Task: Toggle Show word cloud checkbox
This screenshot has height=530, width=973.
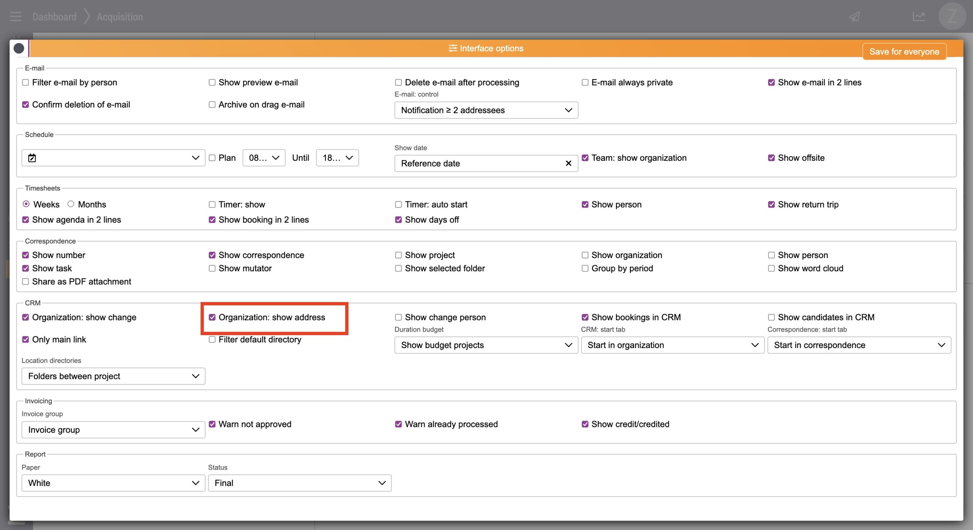Action: click(x=771, y=268)
